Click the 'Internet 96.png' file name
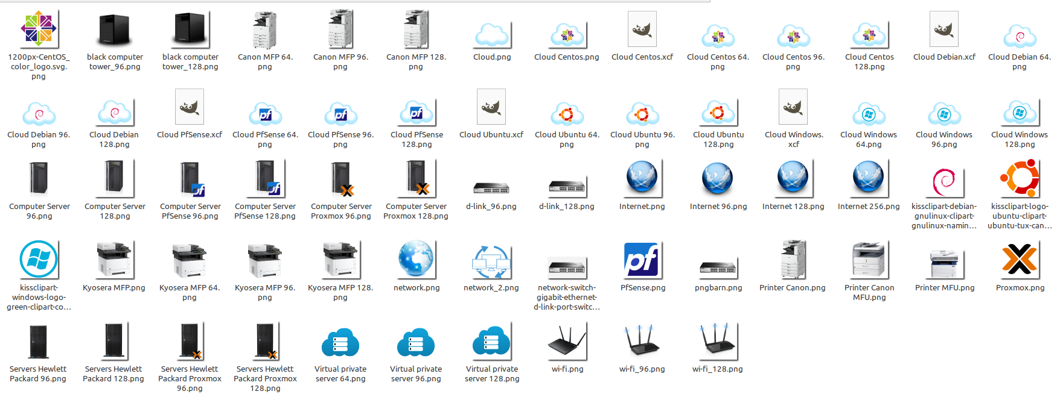The height and width of the screenshot is (403, 1060). tap(718, 207)
